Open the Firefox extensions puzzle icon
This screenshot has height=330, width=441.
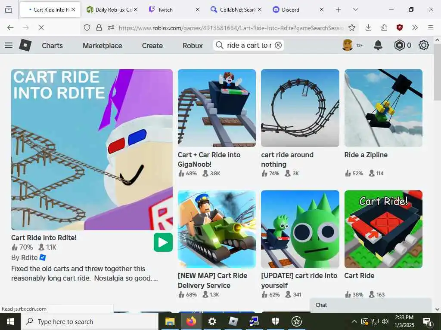pyautogui.click(x=384, y=27)
